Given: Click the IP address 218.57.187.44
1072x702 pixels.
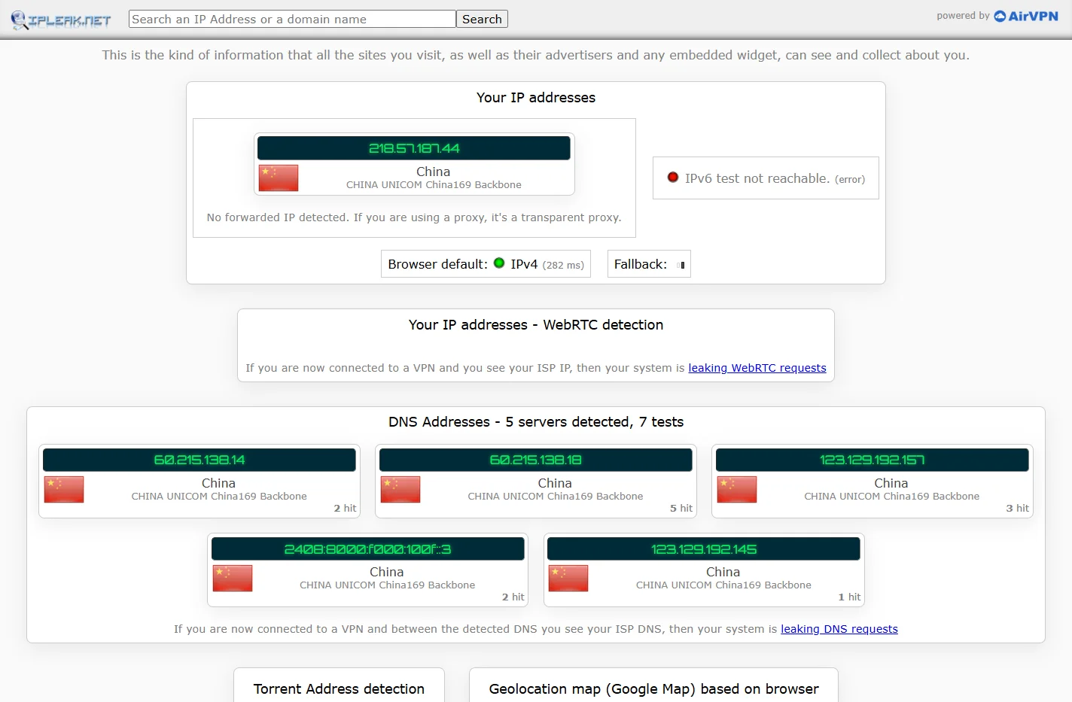Looking at the screenshot, I should click(414, 148).
